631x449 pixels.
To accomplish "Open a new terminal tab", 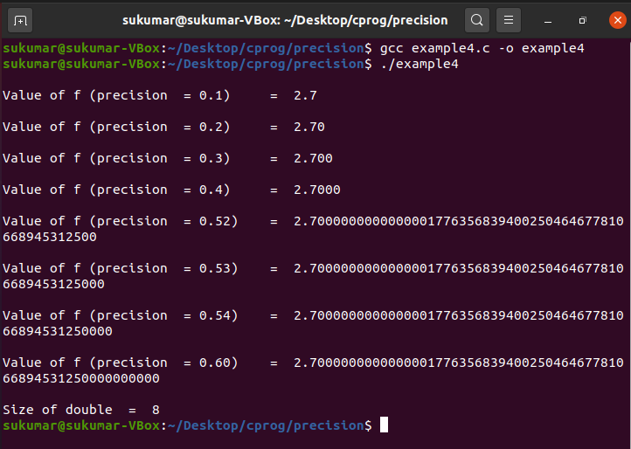I will click(22, 19).
